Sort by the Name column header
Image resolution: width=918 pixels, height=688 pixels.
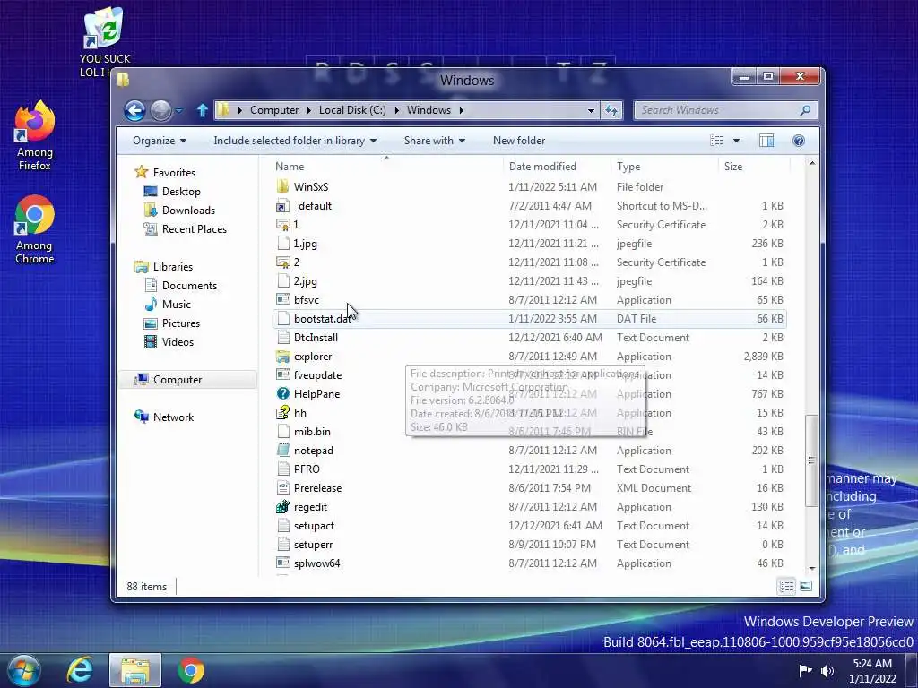(x=386, y=166)
